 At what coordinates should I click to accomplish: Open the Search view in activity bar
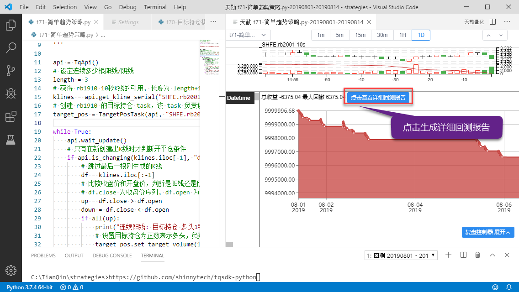pyautogui.click(x=11, y=48)
